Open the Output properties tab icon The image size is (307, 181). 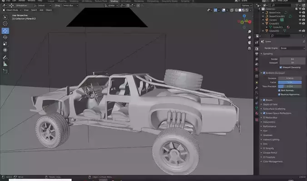pos(257,54)
